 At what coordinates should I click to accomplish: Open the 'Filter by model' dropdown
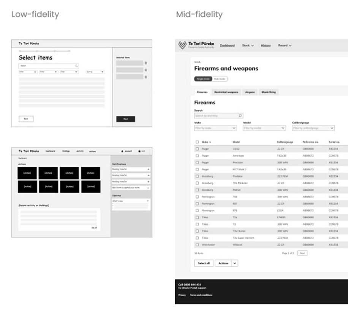tap(264, 128)
